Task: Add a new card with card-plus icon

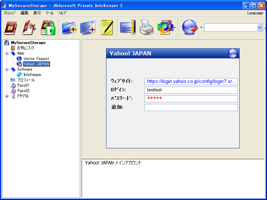Action: click(88, 28)
